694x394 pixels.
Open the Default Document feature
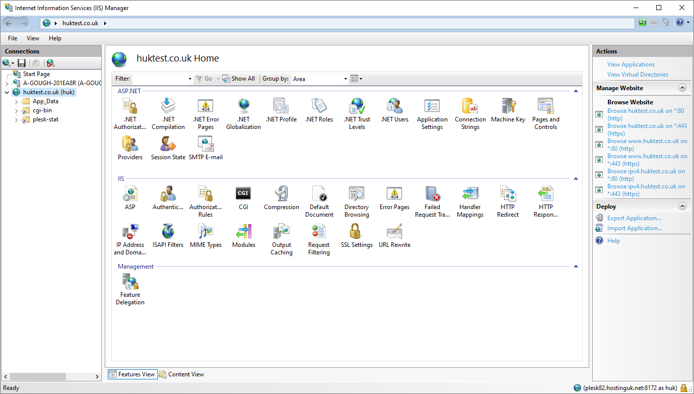pyautogui.click(x=319, y=202)
